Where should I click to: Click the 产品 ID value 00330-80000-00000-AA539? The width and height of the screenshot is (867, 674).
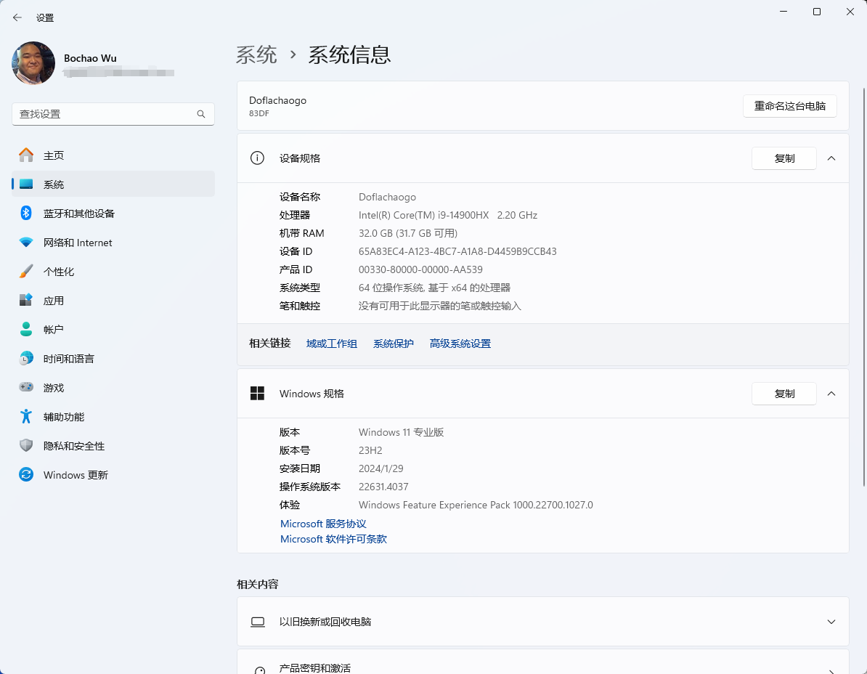point(420,270)
